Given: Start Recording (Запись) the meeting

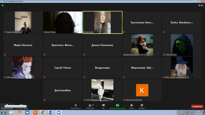Looking at the screenshot, I should coord(132,106).
